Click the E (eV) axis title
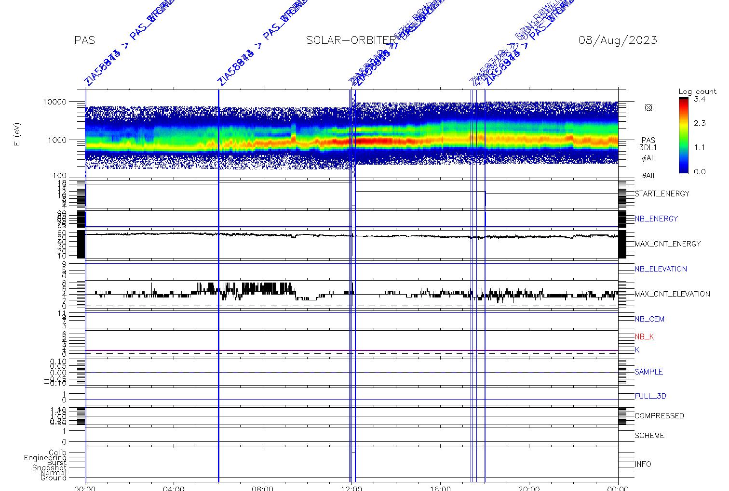The image size is (729, 491). (17, 135)
